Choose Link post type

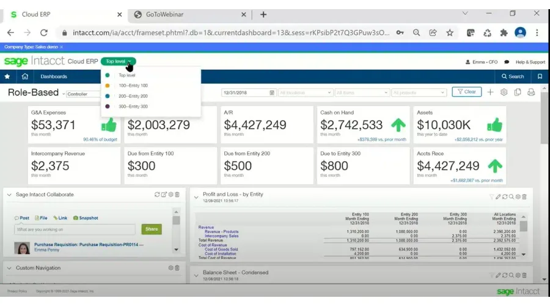coord(61,218)
